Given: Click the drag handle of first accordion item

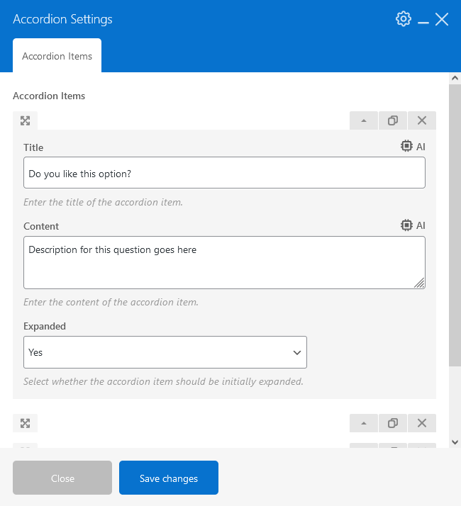Looking at the screenshot, I should 26,120.
